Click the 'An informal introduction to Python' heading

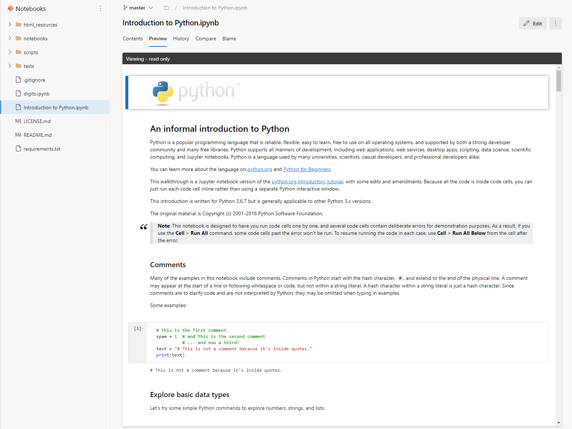[x=220, y=129]
